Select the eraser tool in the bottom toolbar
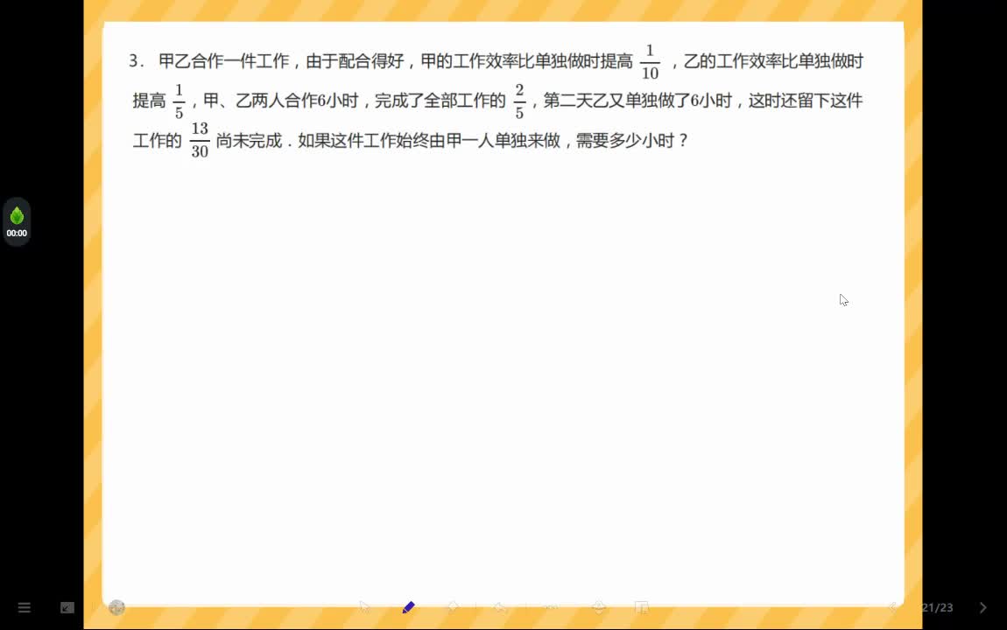 coord(453,607)
